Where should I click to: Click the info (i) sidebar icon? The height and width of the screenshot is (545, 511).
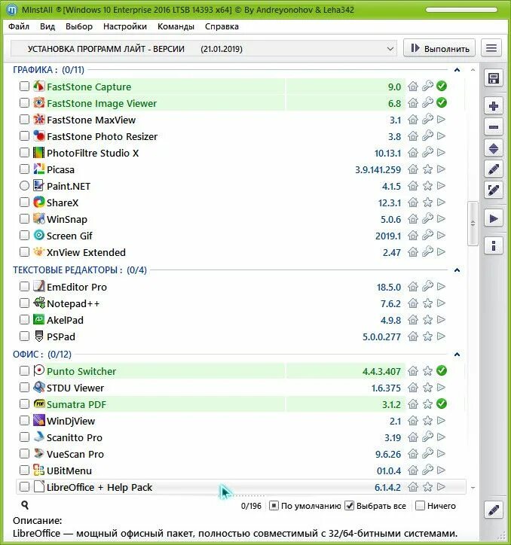tap(493, 246)
